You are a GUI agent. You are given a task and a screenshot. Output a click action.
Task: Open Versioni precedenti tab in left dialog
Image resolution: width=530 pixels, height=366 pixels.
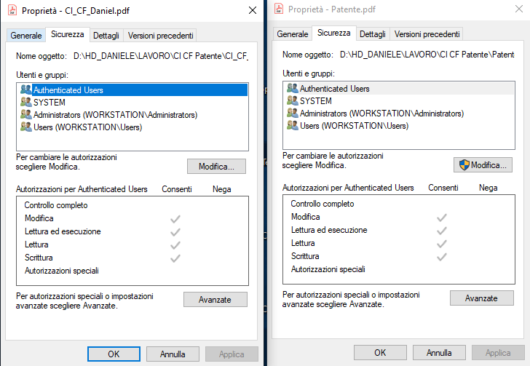point(161,36)
